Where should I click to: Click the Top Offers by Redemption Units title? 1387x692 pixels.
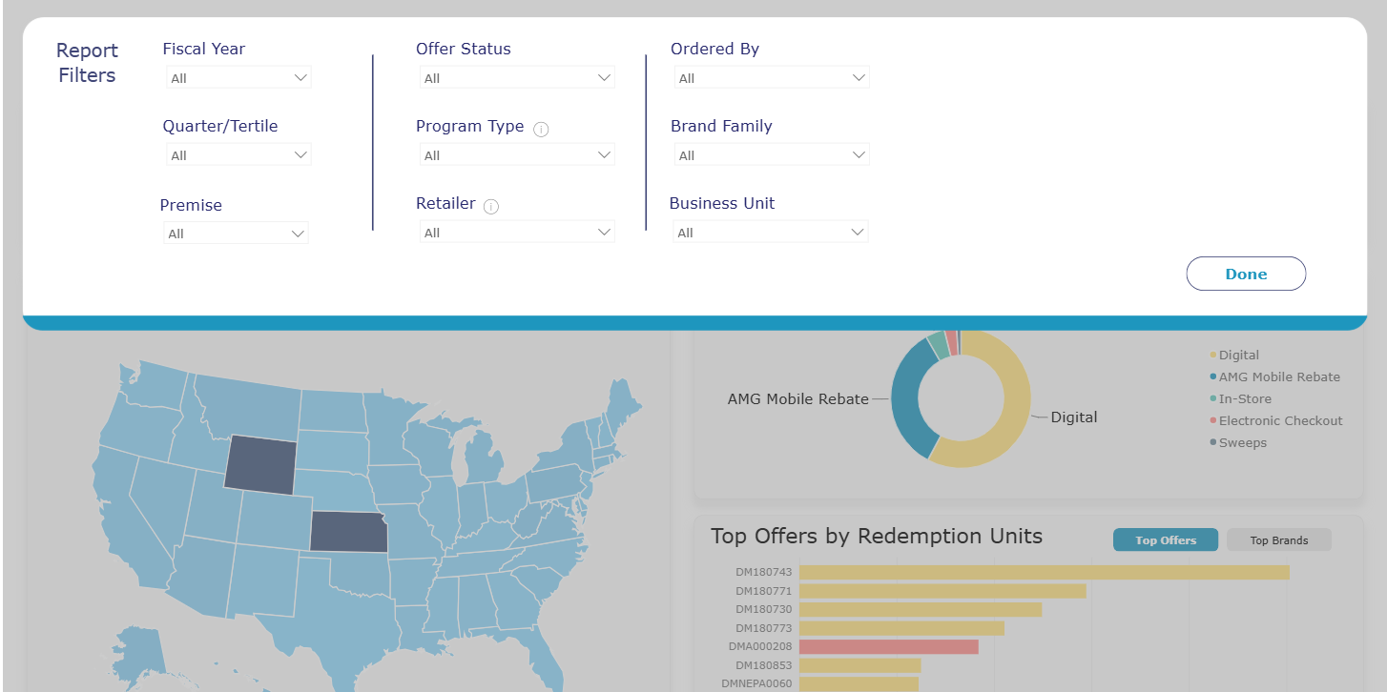(x=877, y=537)
